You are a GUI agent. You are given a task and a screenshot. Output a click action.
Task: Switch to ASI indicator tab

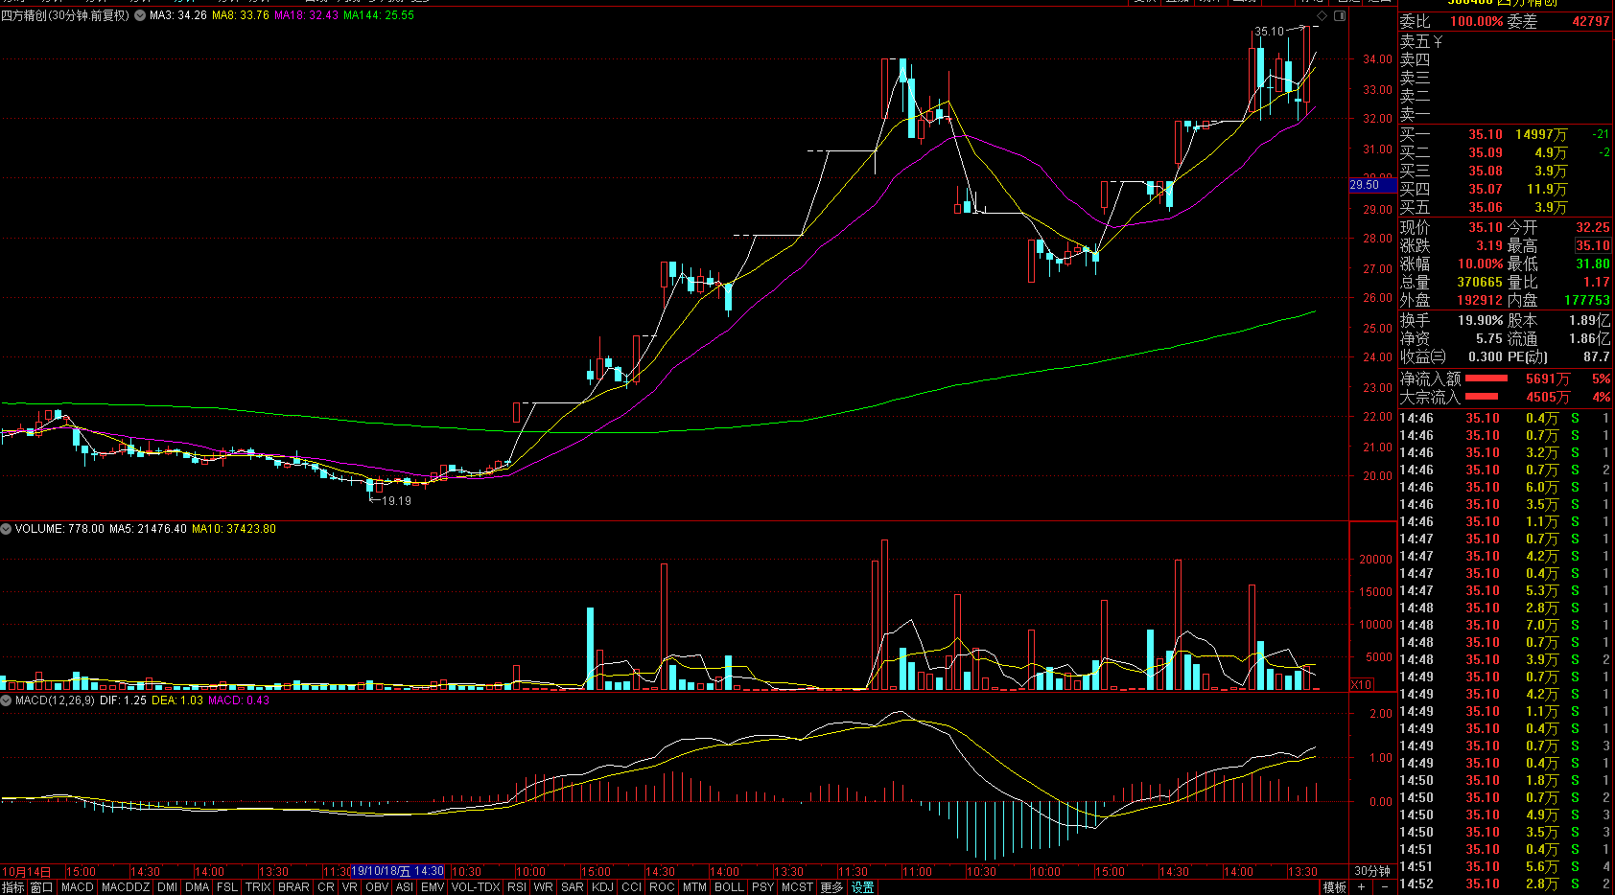click(x=405, y=887)
